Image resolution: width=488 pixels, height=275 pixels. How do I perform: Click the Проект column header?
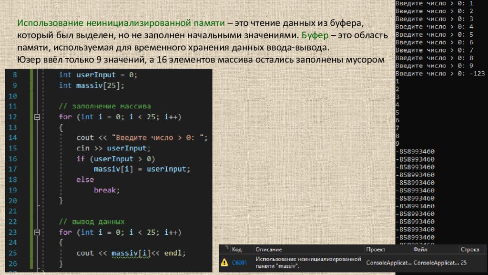(x=376, y=249)
